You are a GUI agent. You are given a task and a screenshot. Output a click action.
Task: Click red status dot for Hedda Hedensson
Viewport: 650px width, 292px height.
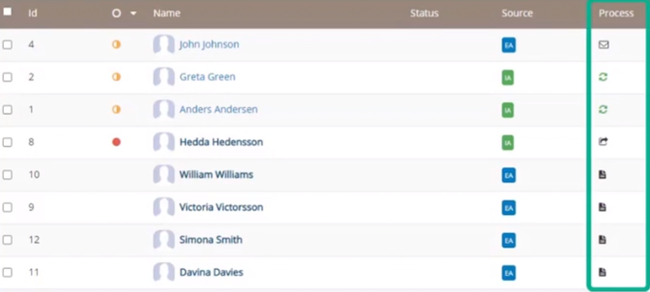tap(117, 142)
